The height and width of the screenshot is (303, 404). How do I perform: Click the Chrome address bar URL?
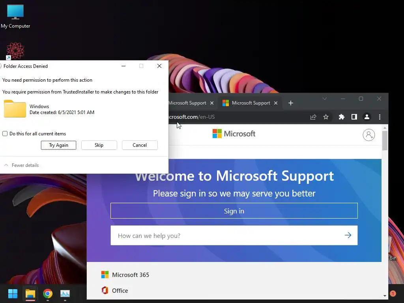(x=191, y=117)
